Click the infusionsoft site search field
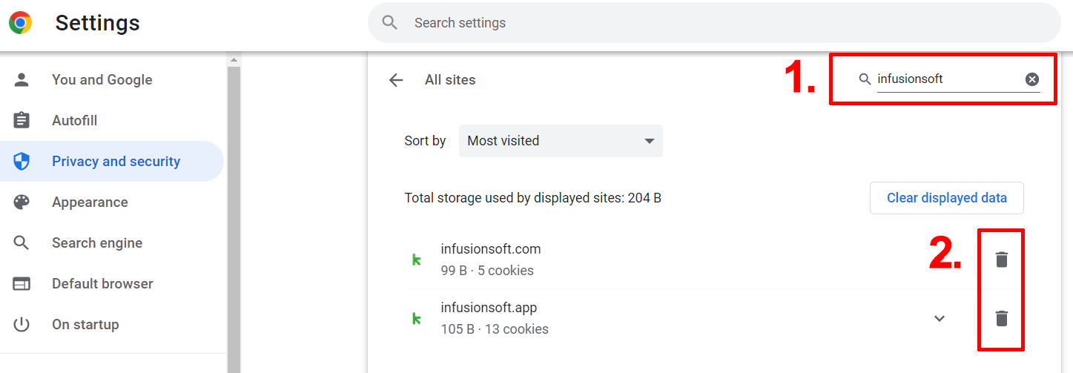The width and height of the screenshot is (1073, 373). coord(948,79)
